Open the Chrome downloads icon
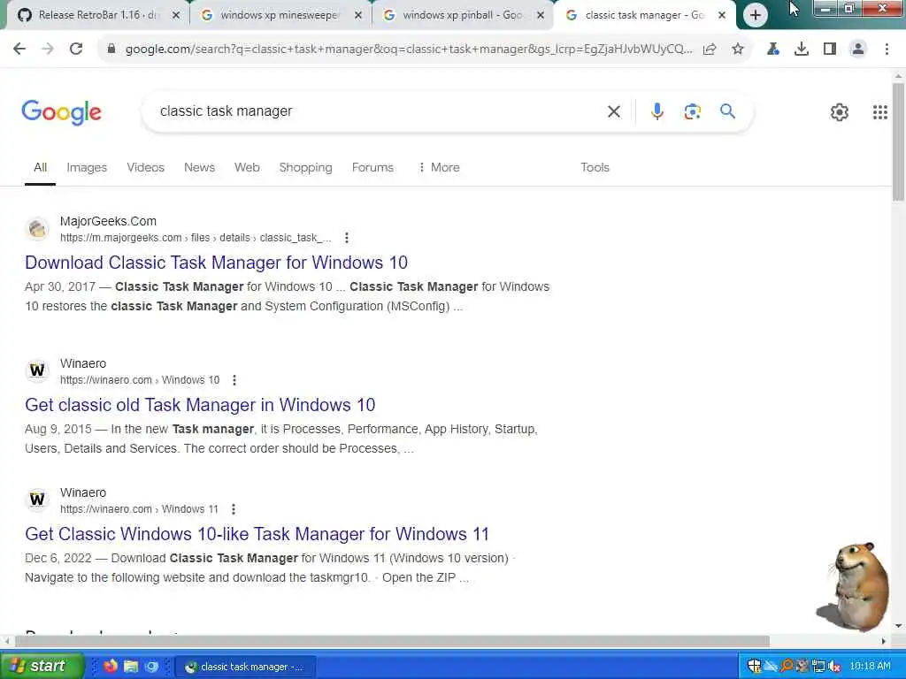Viewport: 906px width, 679px height. click(802, 50)
